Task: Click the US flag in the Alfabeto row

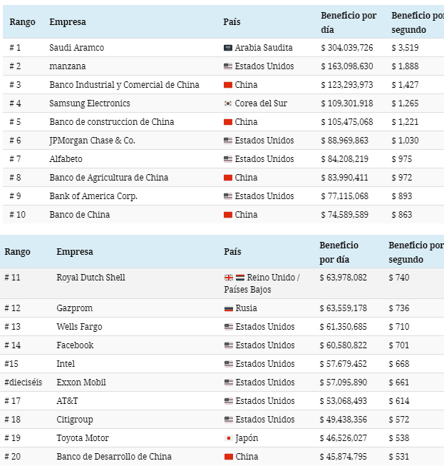Action: pyautogui.click(x=228, y=159)
